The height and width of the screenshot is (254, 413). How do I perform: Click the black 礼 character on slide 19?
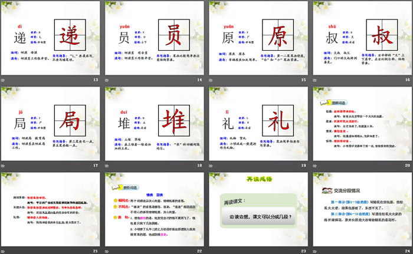[228, 124]
